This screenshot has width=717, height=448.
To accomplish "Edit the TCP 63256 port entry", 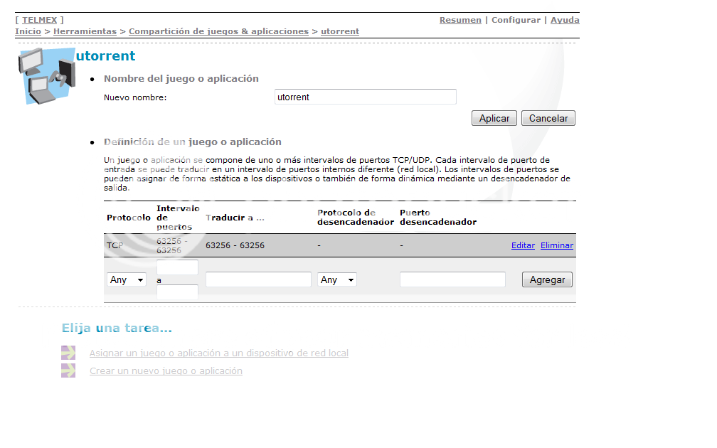I will click(x=523, y=245).
